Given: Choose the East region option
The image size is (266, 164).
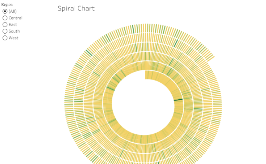Looking at the screenshot, I should 5,25.
